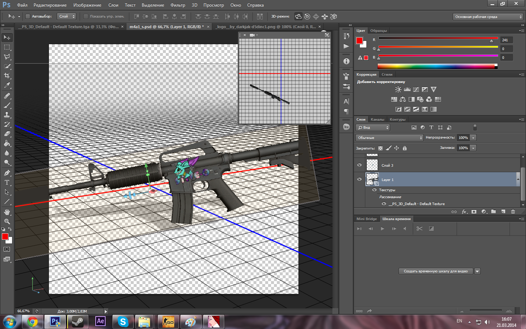The width and height of the screenshot is (526, 329).
Task: Switch to the Mini Bridge tab
Action: coord(366,219)
